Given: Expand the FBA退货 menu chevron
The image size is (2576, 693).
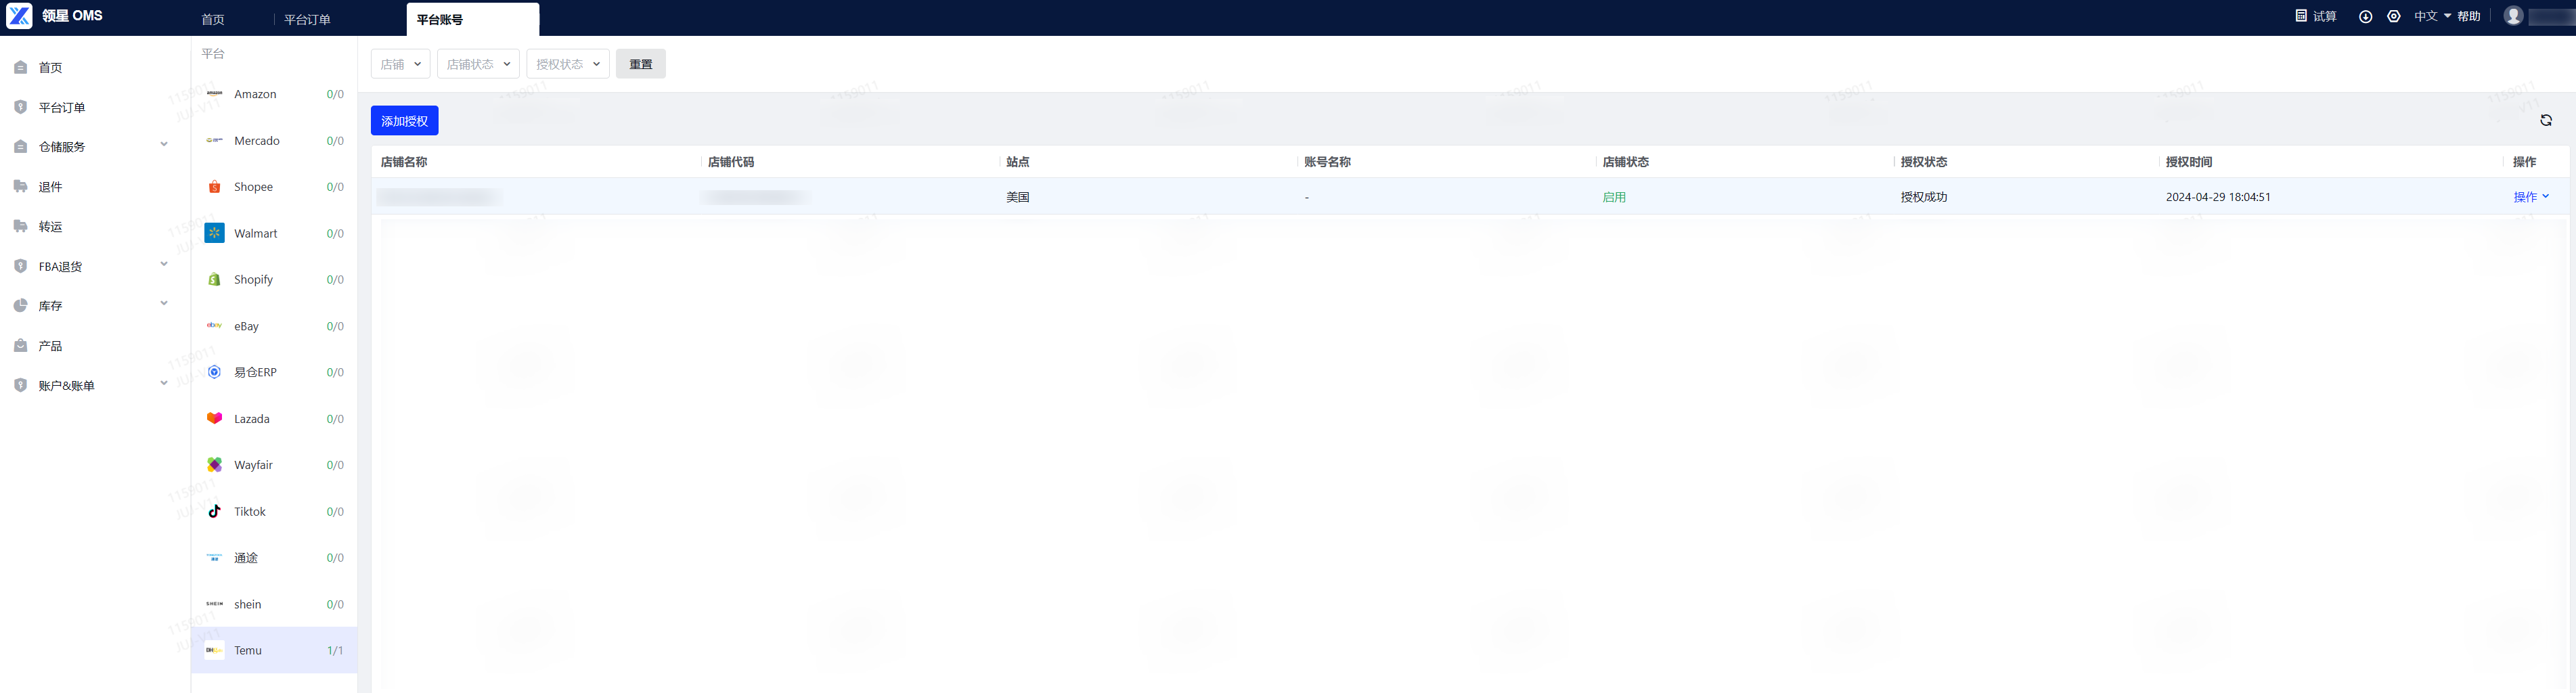Looking at the screenshot, I should [164, 264].
